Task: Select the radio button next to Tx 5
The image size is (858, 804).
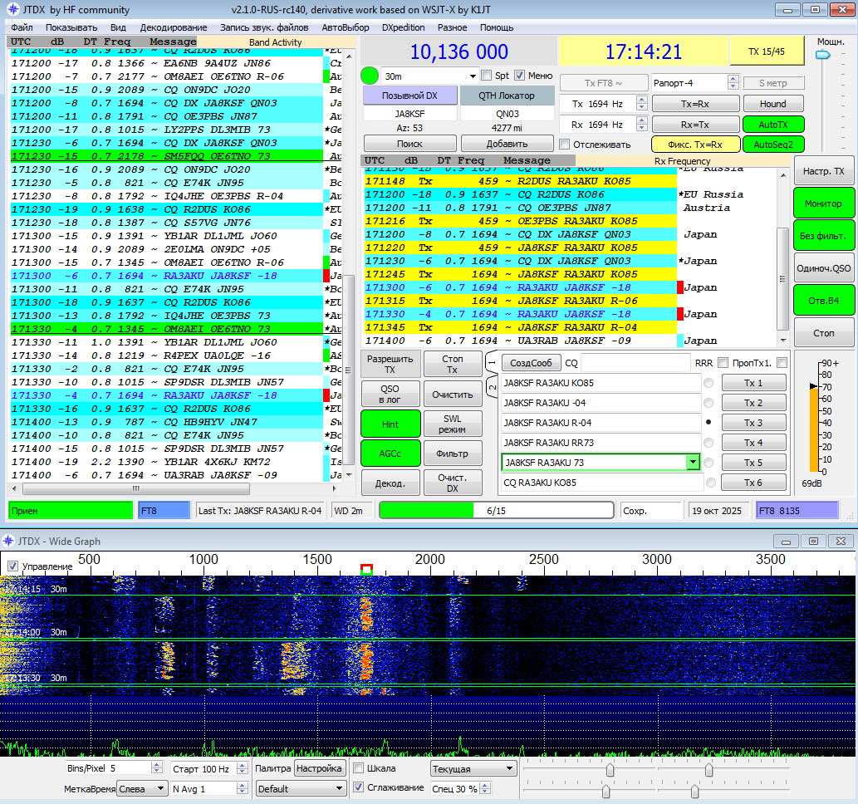Action: pos(709,463)
